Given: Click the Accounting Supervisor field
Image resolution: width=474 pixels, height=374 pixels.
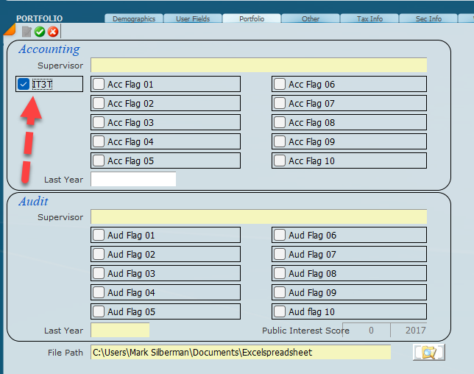Looking at the screenshot, I should coord(258,66).
